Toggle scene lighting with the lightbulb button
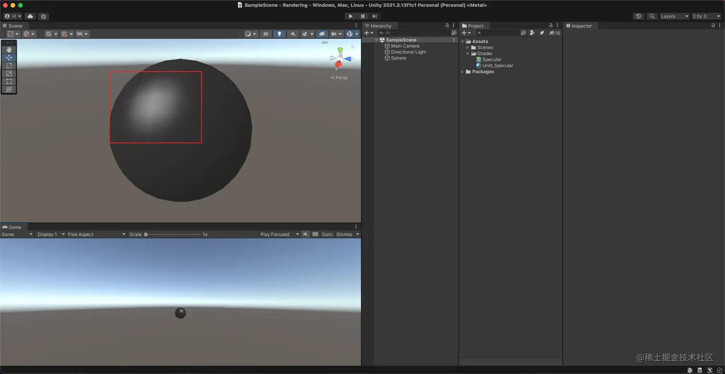The width and height of the screenshot is (725, 374). [279, 34]
